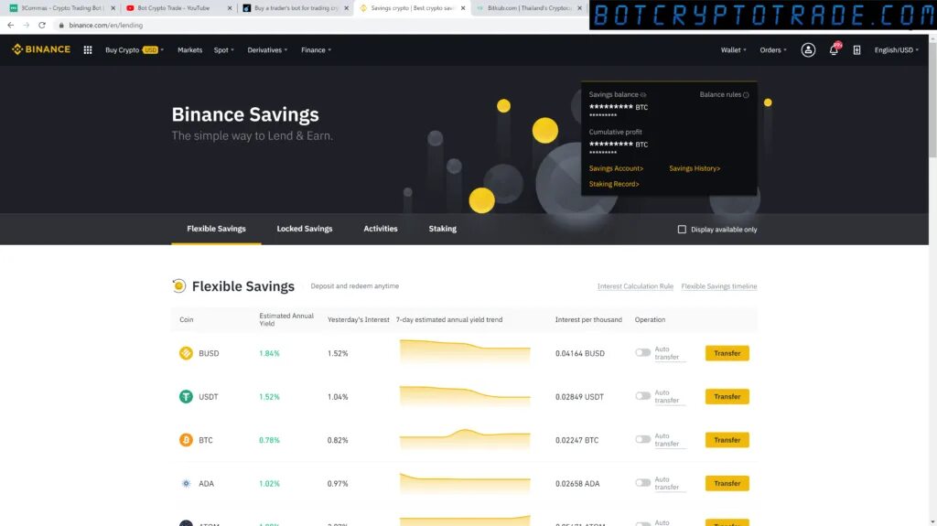The width and height of the screenshot is (937, 526).
Task: Click 0.02247 BTC interest value
Action: click(x=576, y=440)
